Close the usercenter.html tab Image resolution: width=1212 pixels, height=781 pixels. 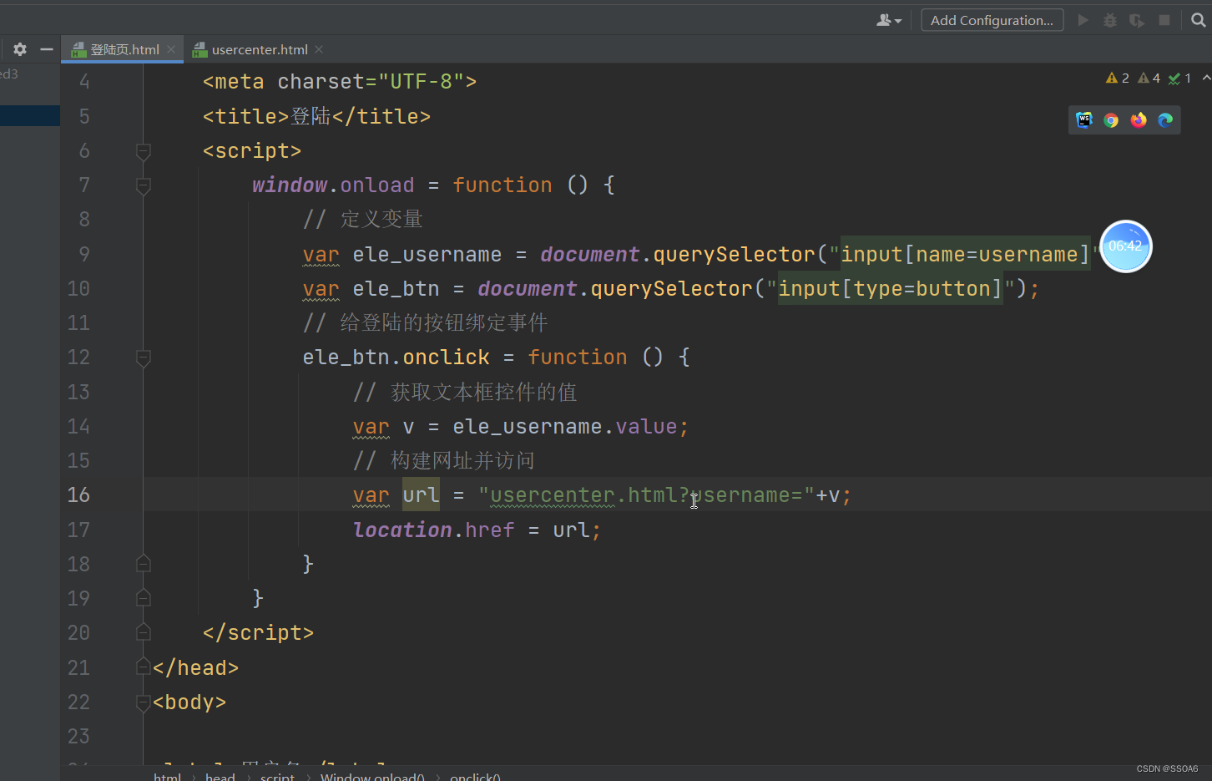pyautogui.click(x=320, y=49)
